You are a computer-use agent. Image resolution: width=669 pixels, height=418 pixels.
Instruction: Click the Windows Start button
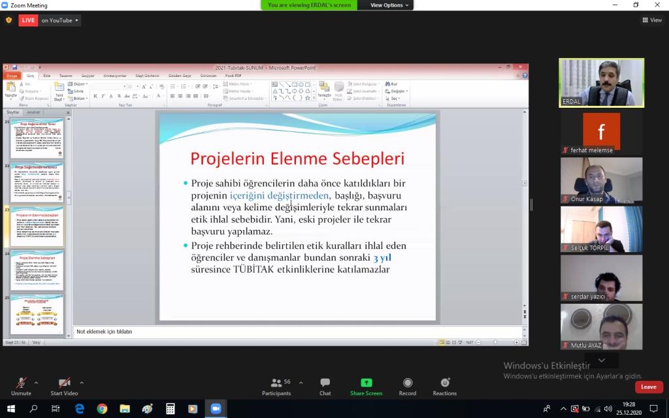(x=11, y=409)
